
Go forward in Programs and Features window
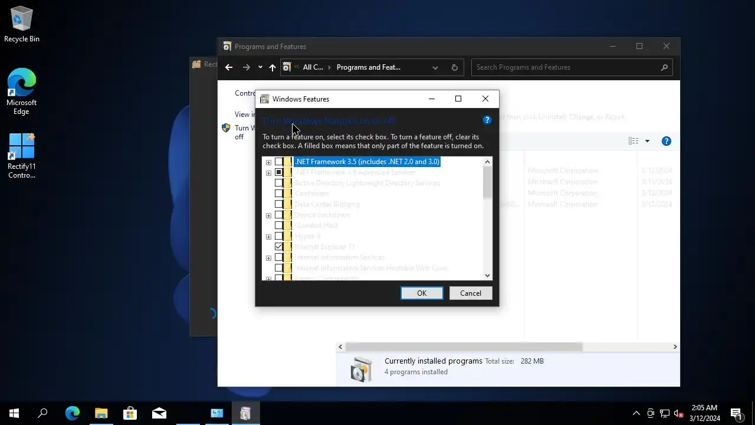click(x=247, y=67)
